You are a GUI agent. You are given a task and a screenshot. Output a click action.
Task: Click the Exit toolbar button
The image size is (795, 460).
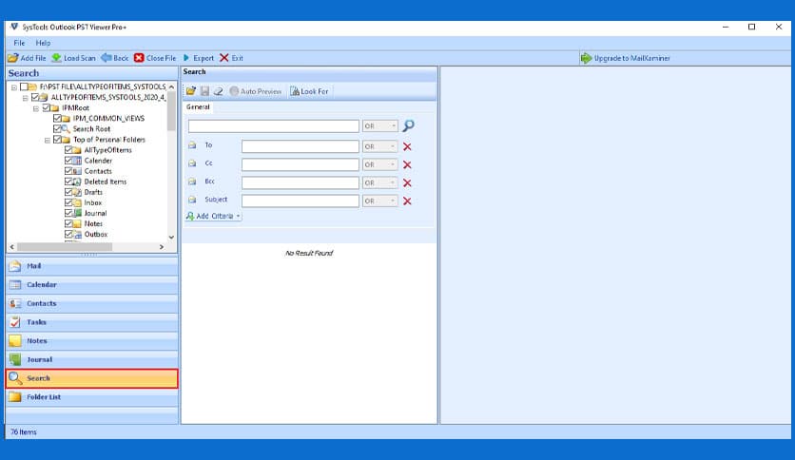click(231, 58)
